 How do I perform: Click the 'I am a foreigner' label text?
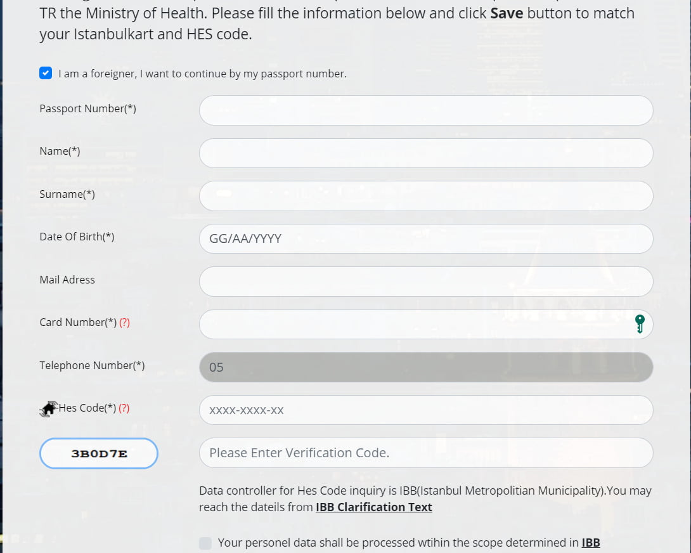[202, 74]
